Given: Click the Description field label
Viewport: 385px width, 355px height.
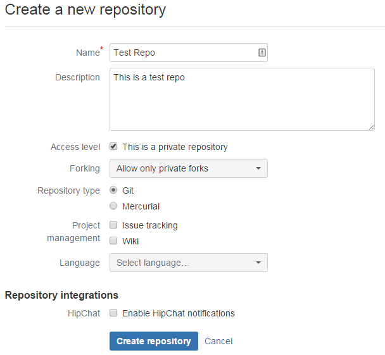Looking at the screenshot, I should tap(77, 77).
